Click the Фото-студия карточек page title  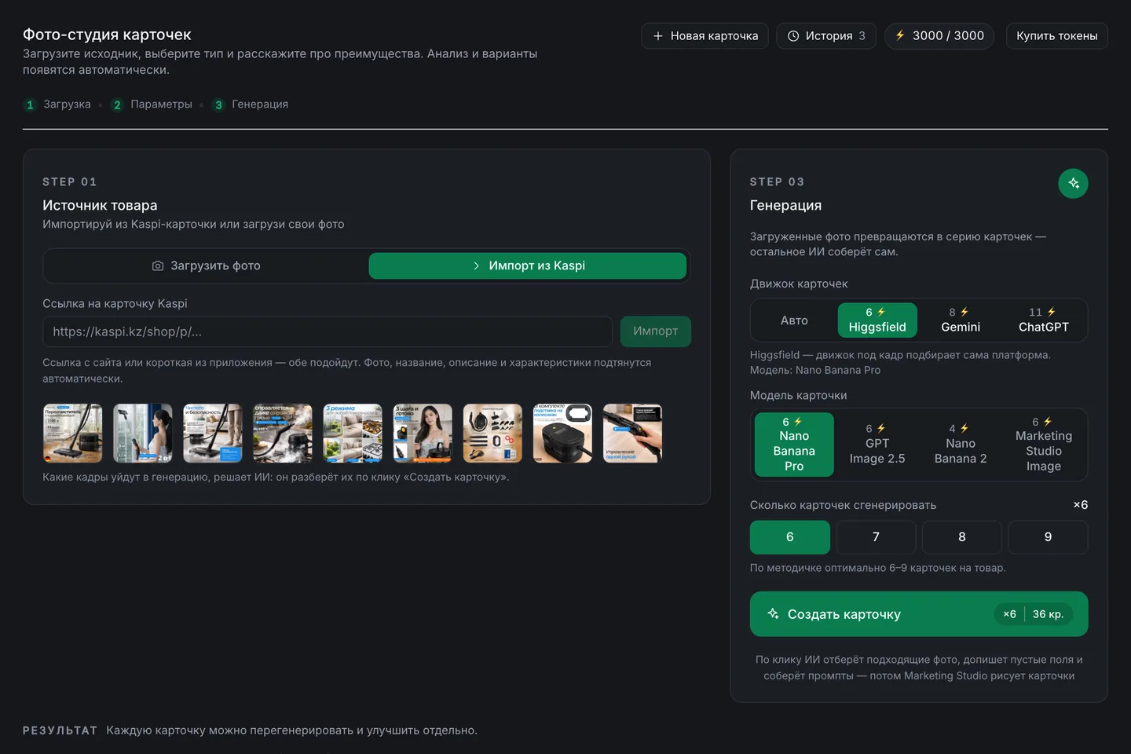point(107,35)
